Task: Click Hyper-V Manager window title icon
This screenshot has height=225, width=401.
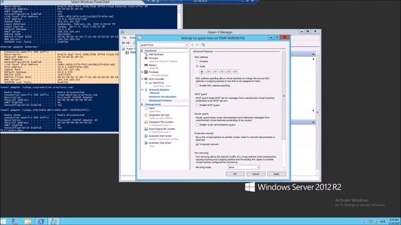Action: pyautogui.click(x=123, y=32)
